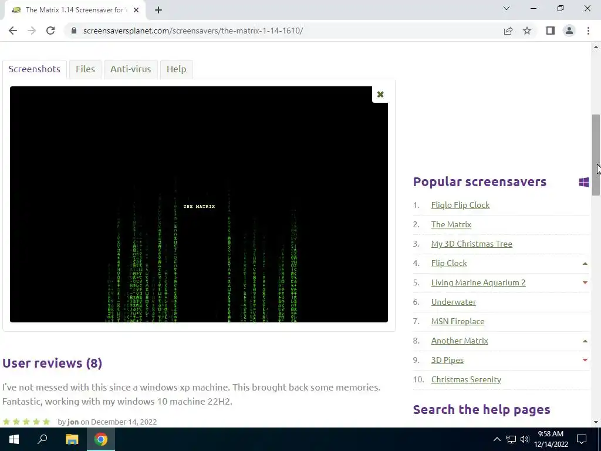Reload the page with the refresh icon
This screenshot has height=451, width=601.
(50, 31)
